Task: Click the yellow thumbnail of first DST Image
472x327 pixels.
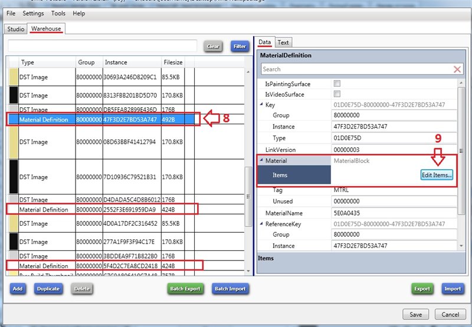Action: [x=13, y=77]
